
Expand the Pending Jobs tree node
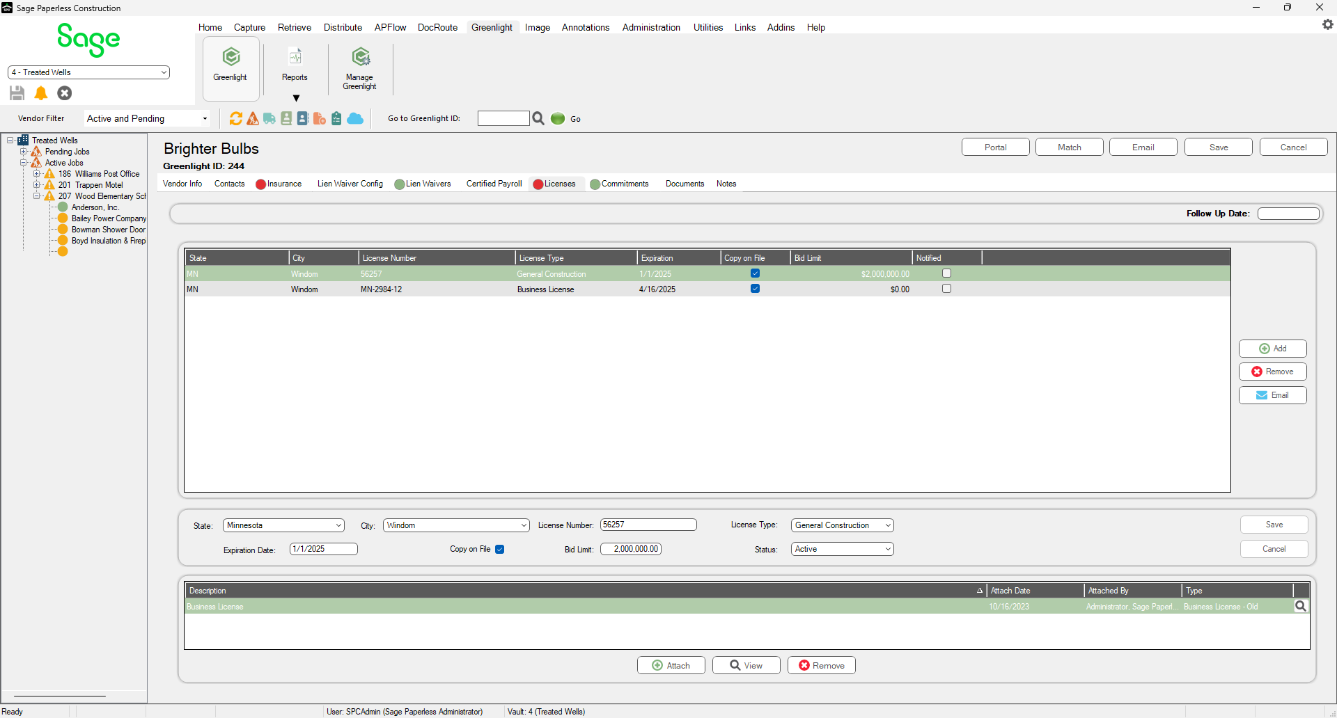point(24,152)
